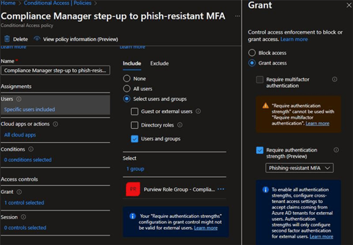Switch to the Include tab
353x245 pixels.
point(132,64)
